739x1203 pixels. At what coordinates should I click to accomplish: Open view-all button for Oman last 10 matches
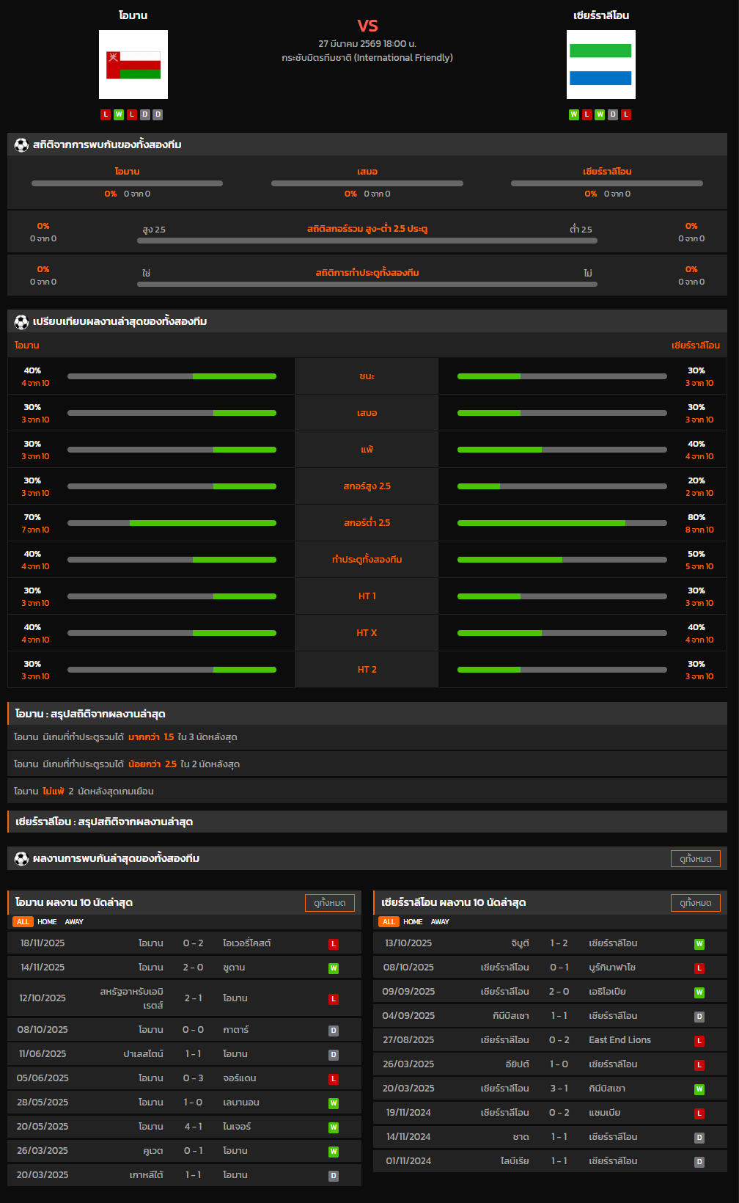(x=329, y=903)
